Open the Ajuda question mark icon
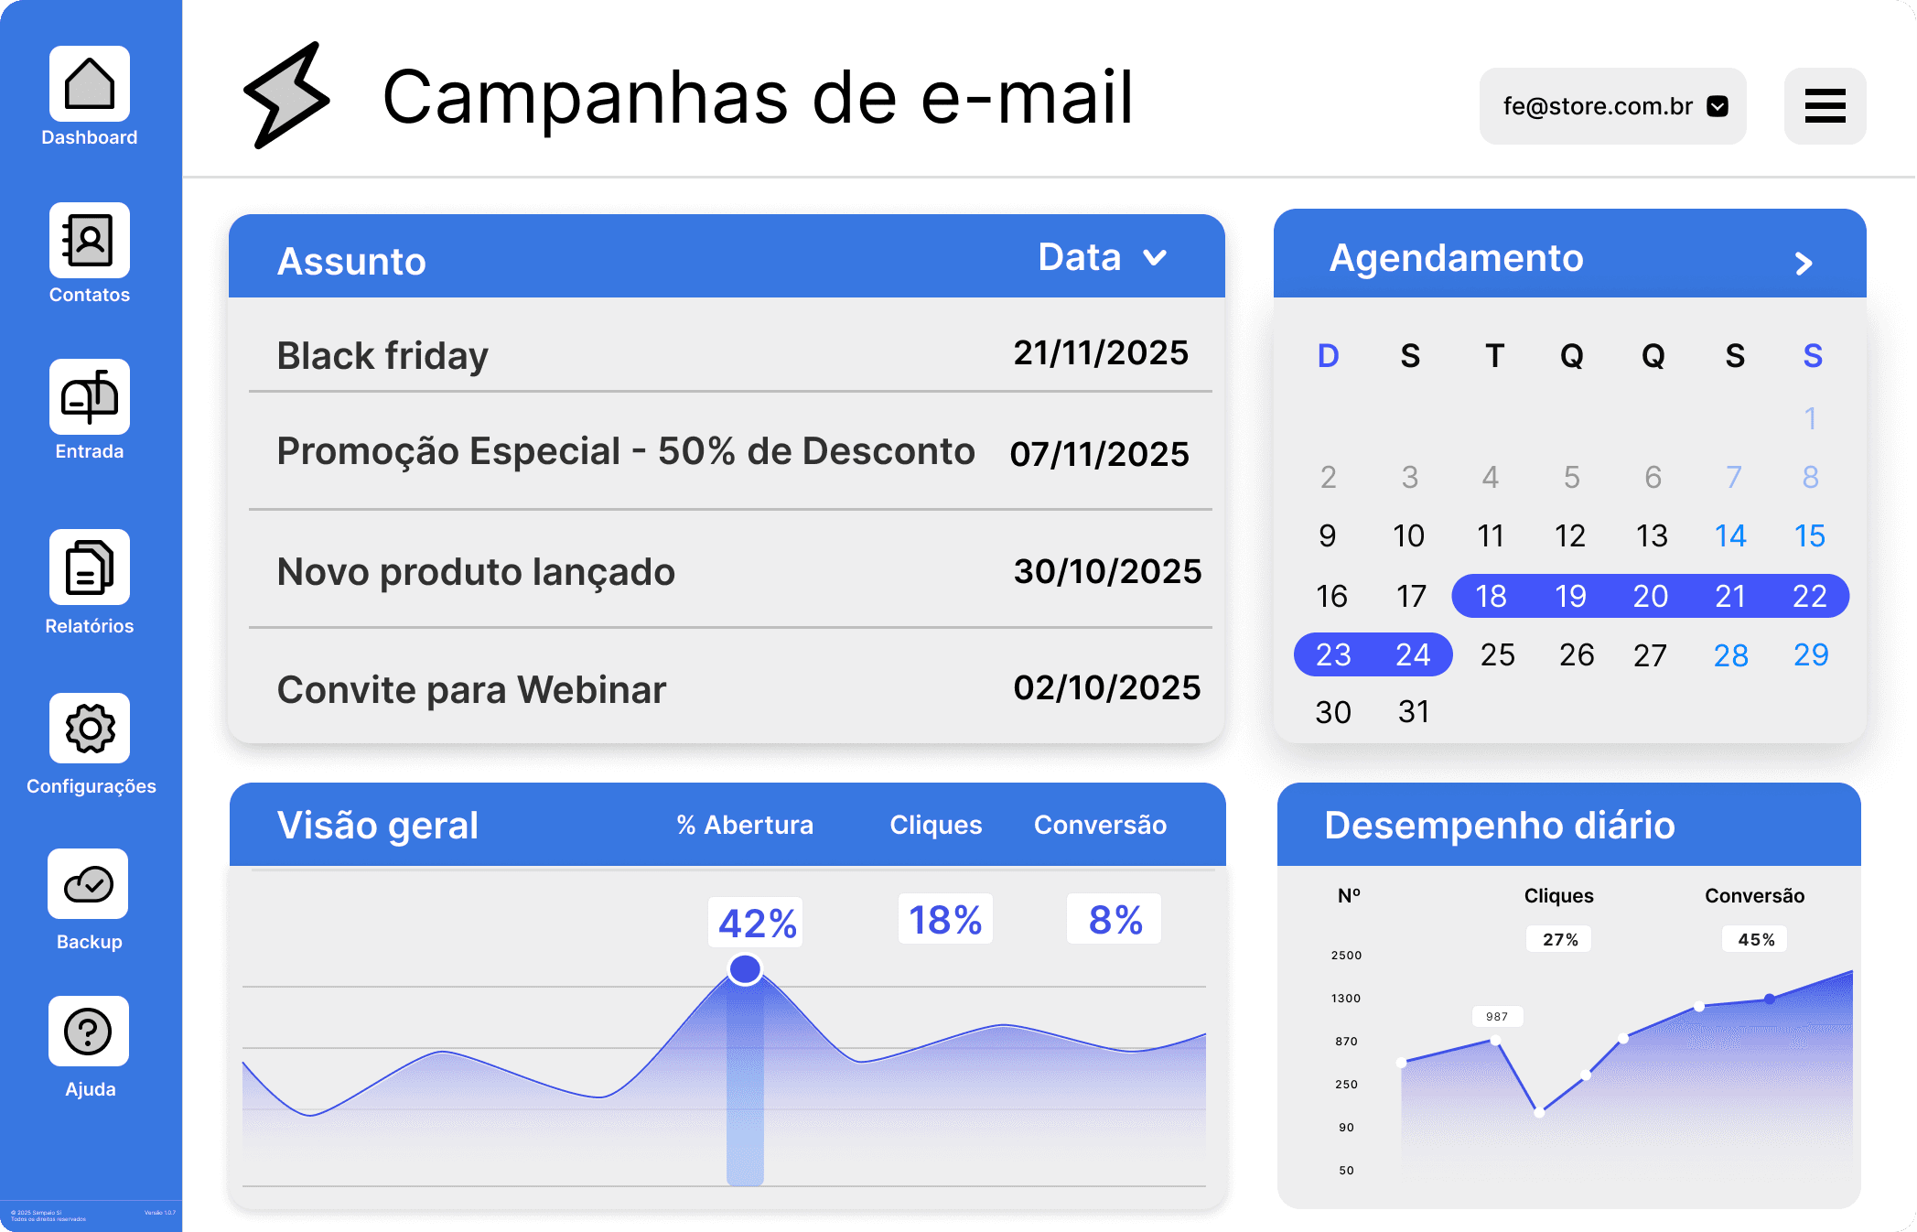 click(x=89, y=1032)
